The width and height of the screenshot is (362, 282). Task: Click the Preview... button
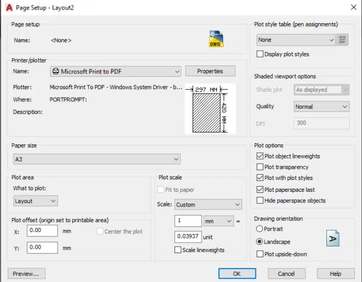click(x=27, y=274)
